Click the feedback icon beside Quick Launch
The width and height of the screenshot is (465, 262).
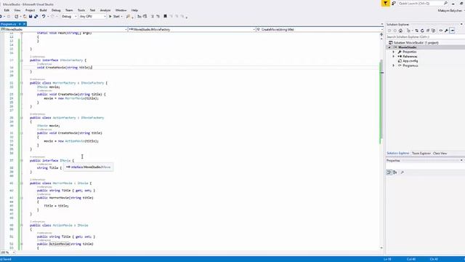pos(394,3)
